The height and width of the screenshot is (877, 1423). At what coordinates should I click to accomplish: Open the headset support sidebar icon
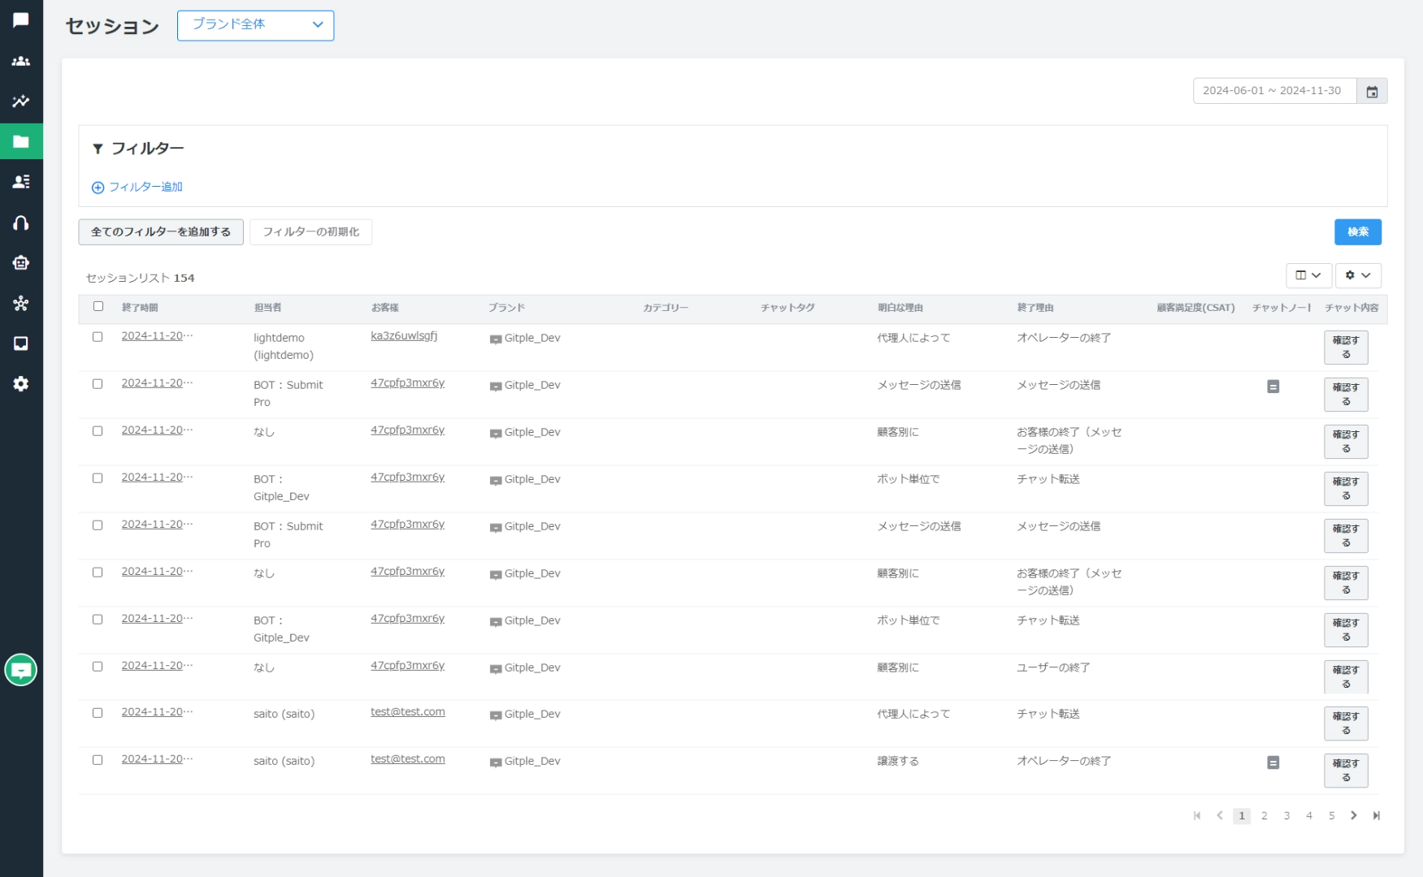[21, 222]
